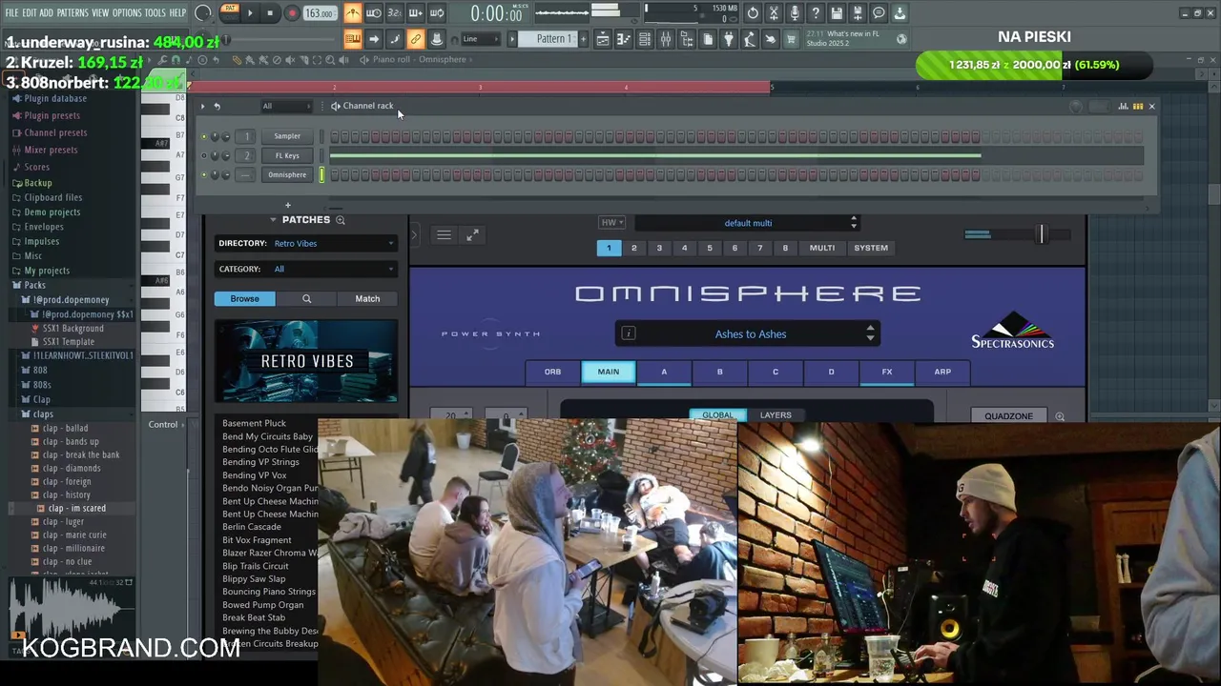This screenshot has height=686, width=1221.
Task: Select Basement Pluck patch in list
Action: (x=255, y=423)
